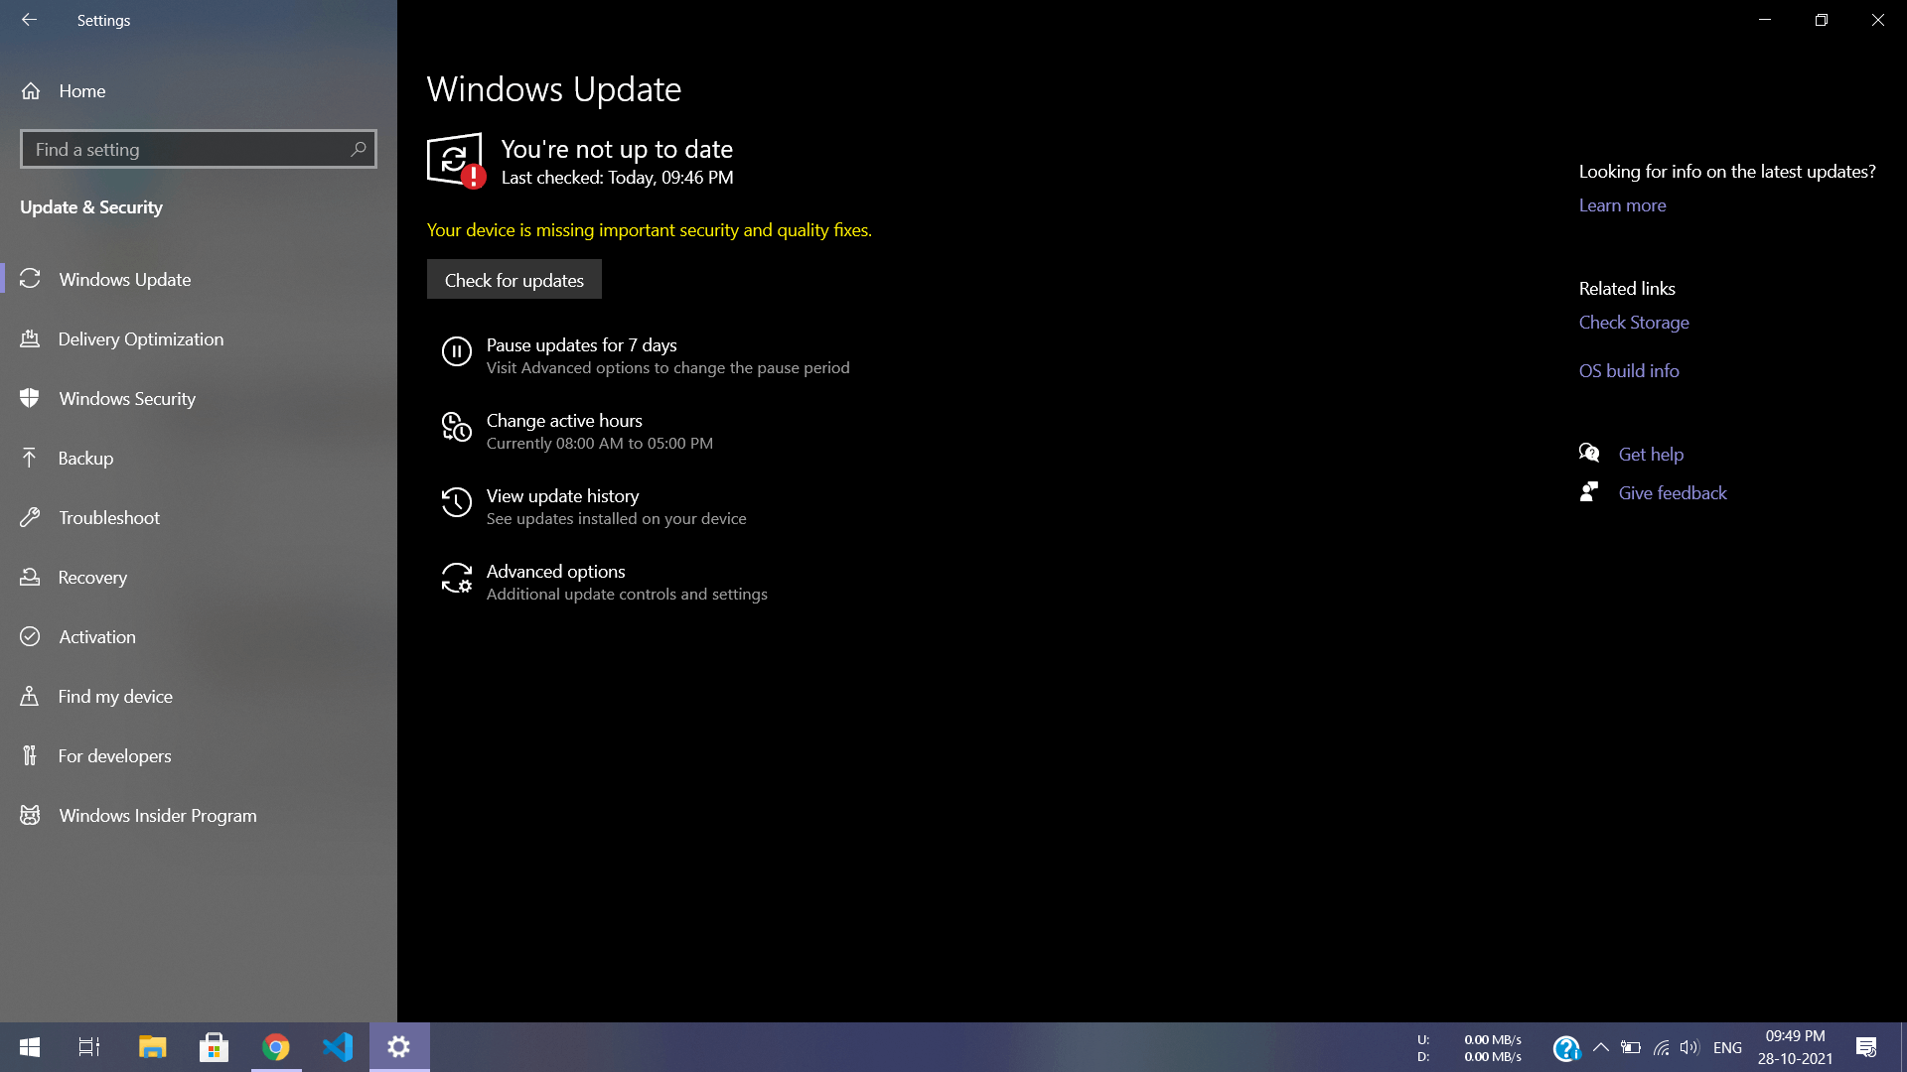The width and height of the screenshot is (1907, 1072).
Task: Open the Home icon in sidebar
Action: pyautogui.click(x=31, y=91)
